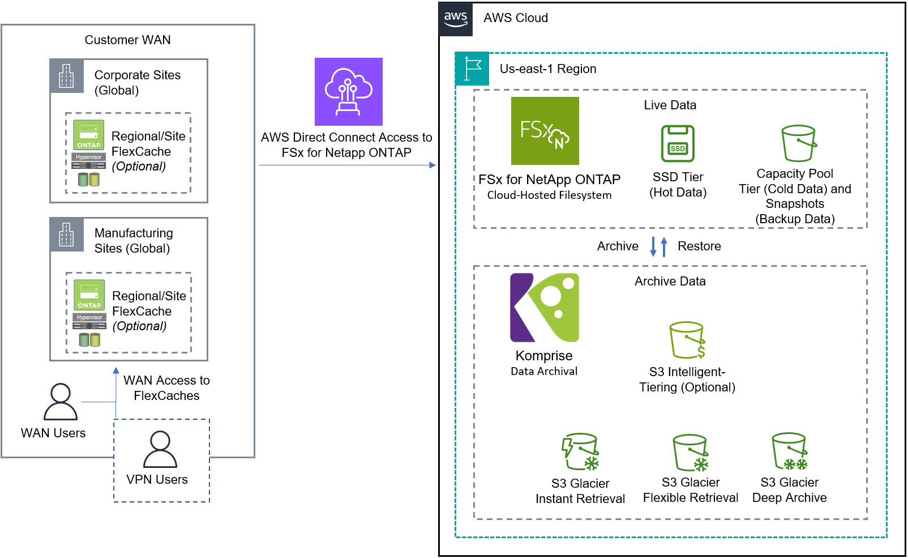Click the Live Data section label
This screenshot has height=558, width=908.
coord(670,105)
